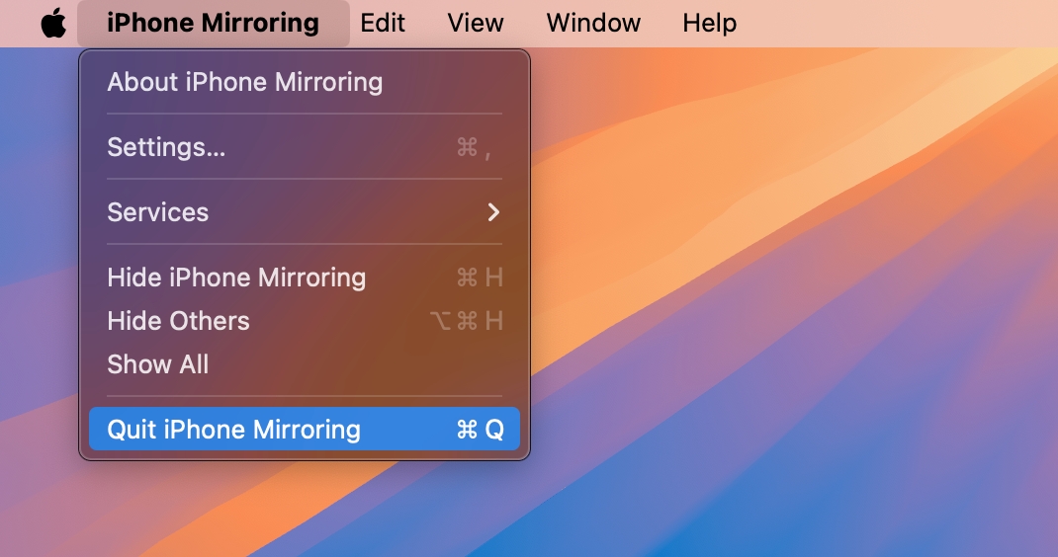Expand the Services submenu
The height and width of the screenshot is (557, 1058).
(305, 212)
